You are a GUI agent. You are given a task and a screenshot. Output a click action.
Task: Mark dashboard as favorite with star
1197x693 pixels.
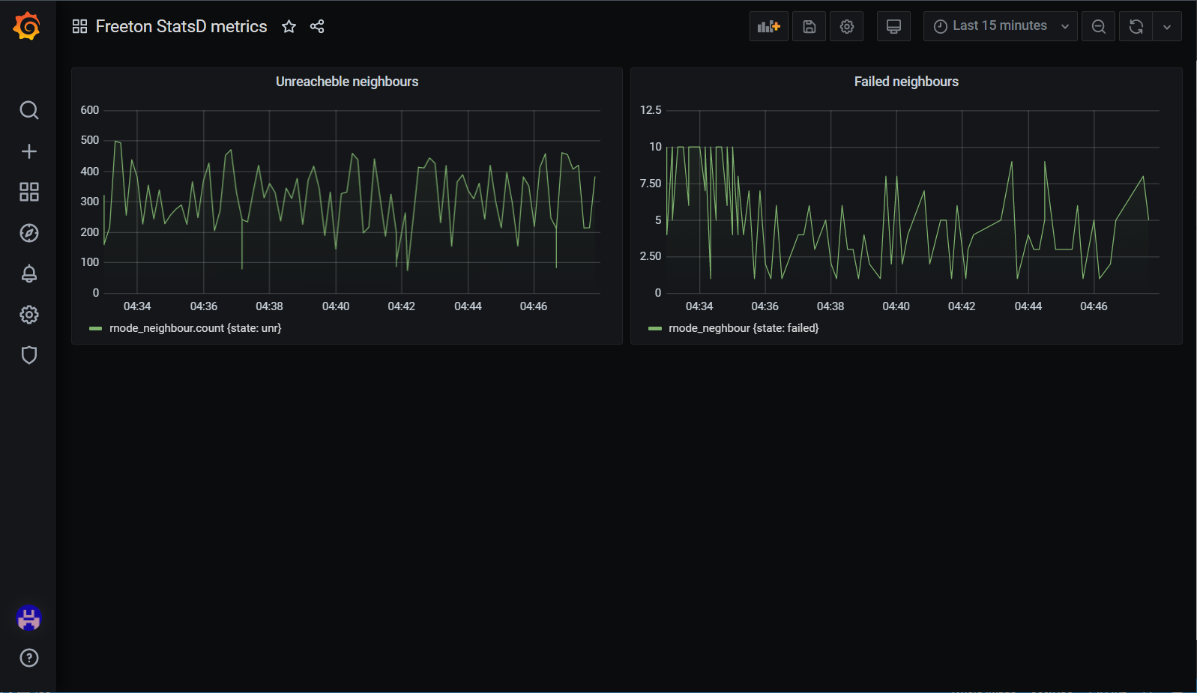point(289,27)
